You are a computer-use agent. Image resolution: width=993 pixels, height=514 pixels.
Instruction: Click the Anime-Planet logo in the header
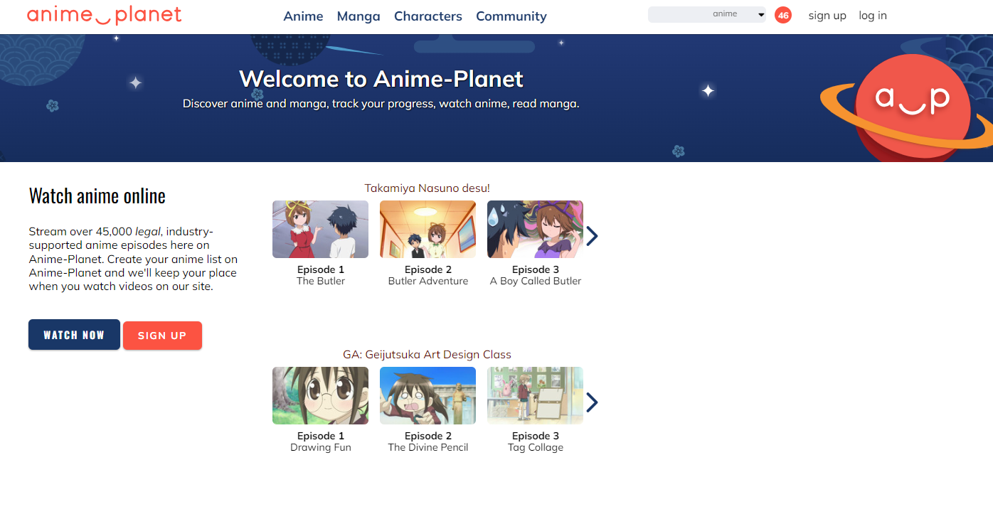tap(105, 15)
